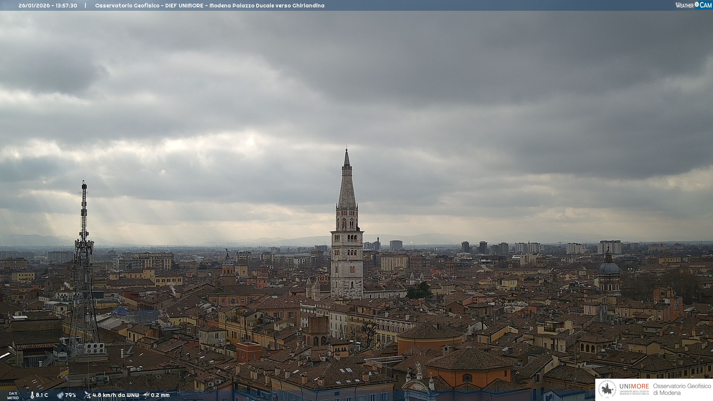Click the grey church dome on right
The width and height of the screenshot is (713, 401).
tap(609, 267)
